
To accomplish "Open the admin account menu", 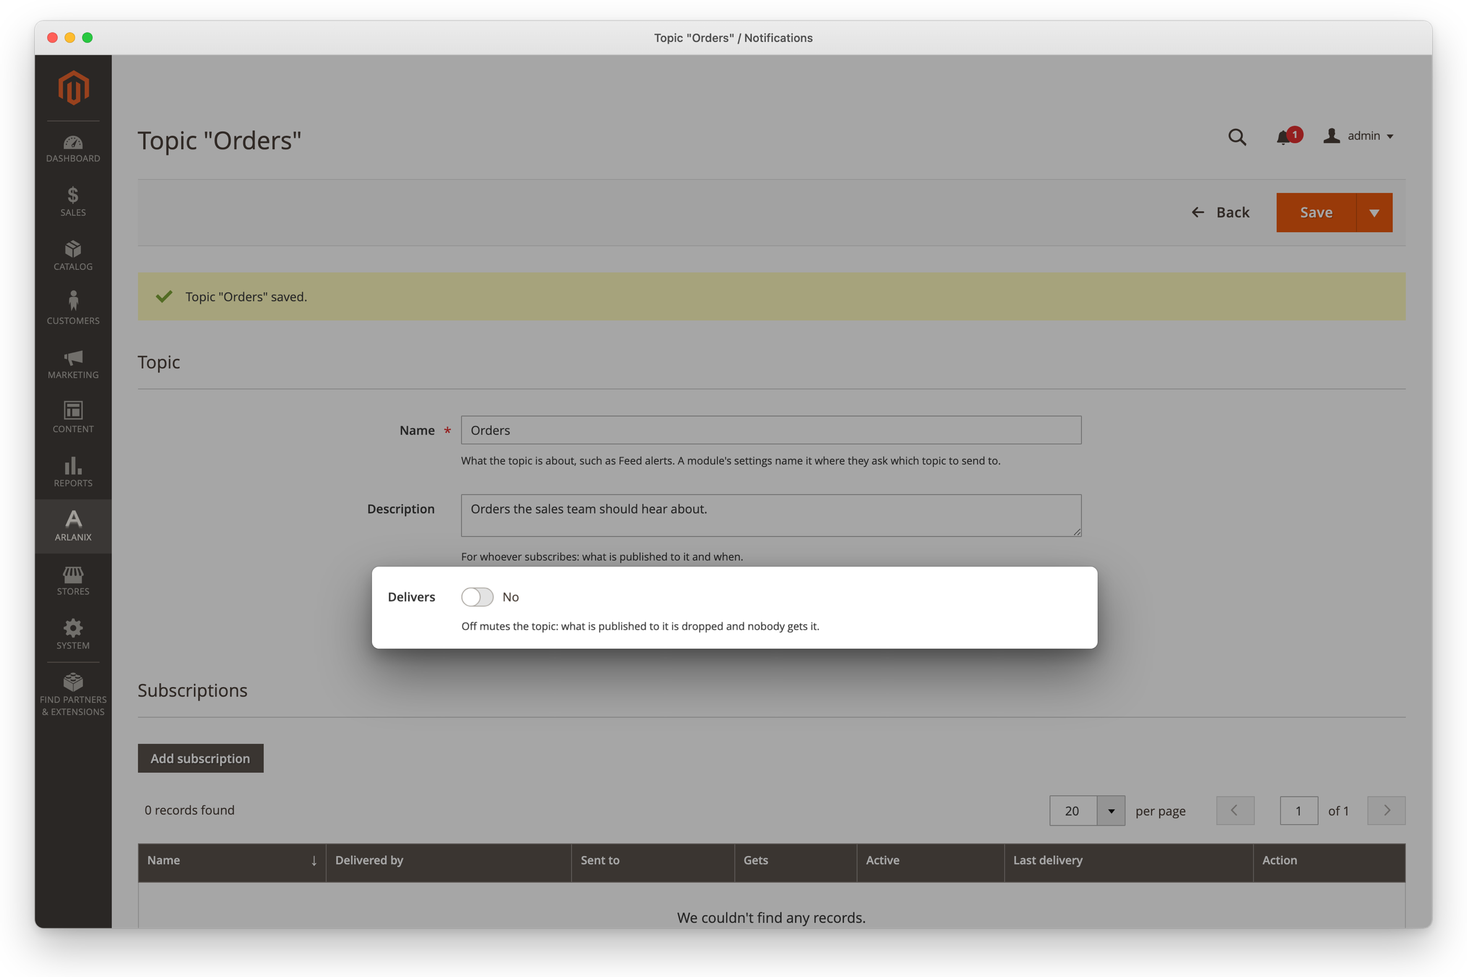I will coord(1358,136).
